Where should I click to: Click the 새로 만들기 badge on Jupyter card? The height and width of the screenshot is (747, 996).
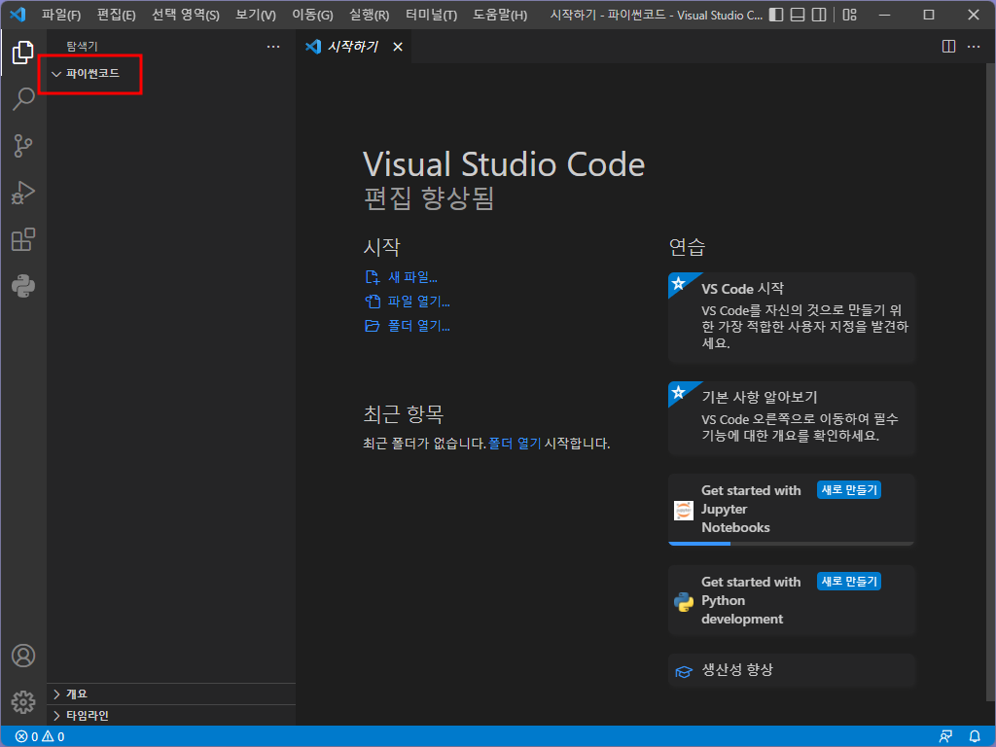pyautogui.click(x=848, y=490)
